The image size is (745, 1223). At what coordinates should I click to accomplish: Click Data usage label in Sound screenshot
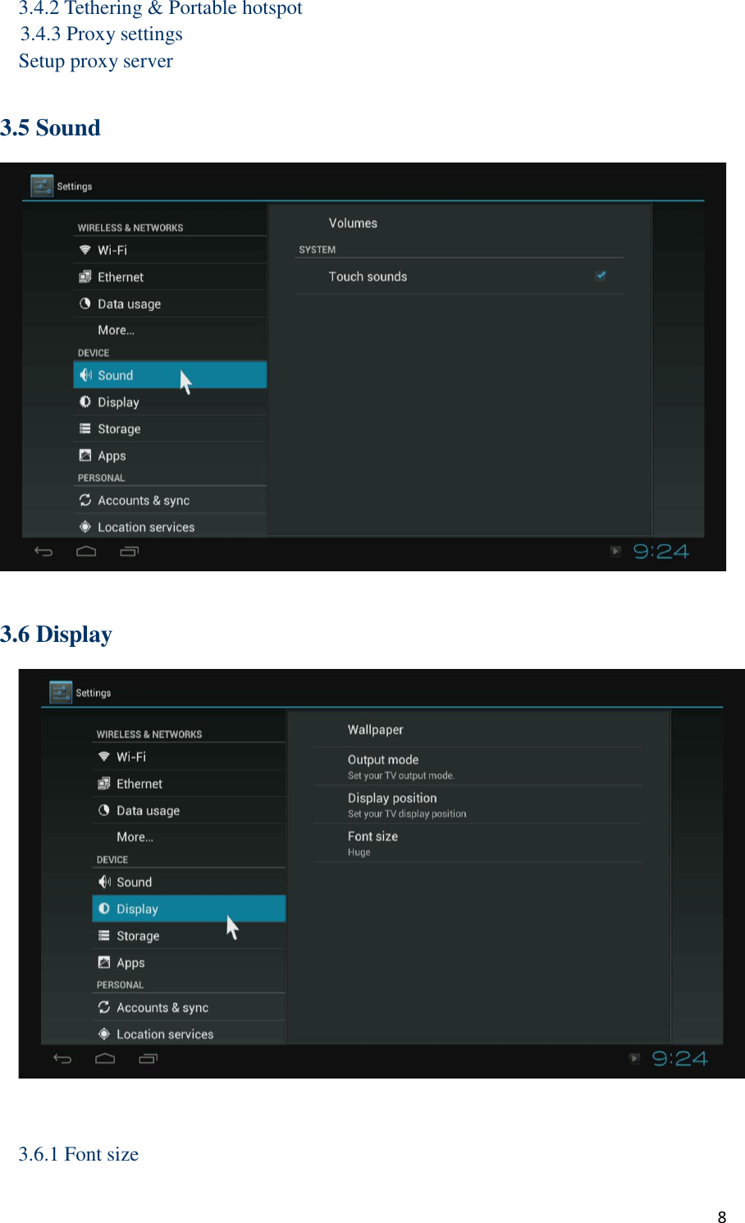pos(129,304)
